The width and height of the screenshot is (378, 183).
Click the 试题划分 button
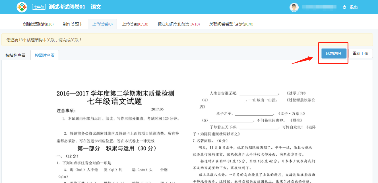(334, 53)
